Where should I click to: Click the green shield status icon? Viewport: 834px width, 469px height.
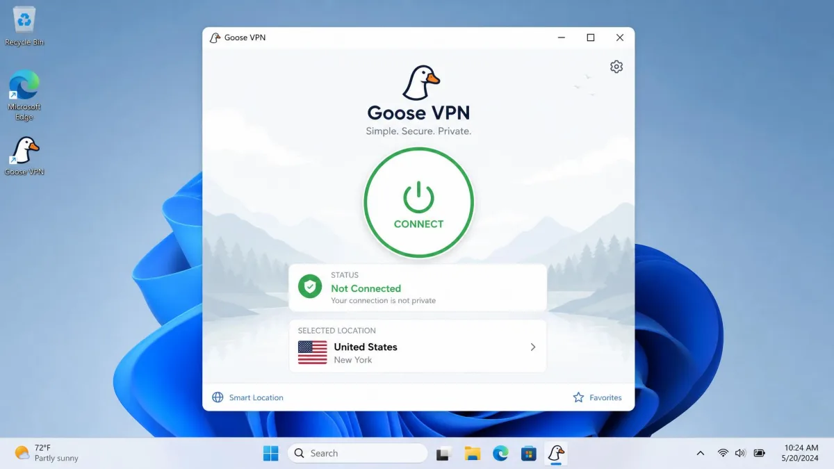point(310,286)
